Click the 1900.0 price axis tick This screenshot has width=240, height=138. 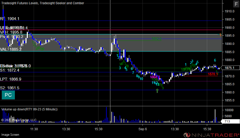[229, 28]
